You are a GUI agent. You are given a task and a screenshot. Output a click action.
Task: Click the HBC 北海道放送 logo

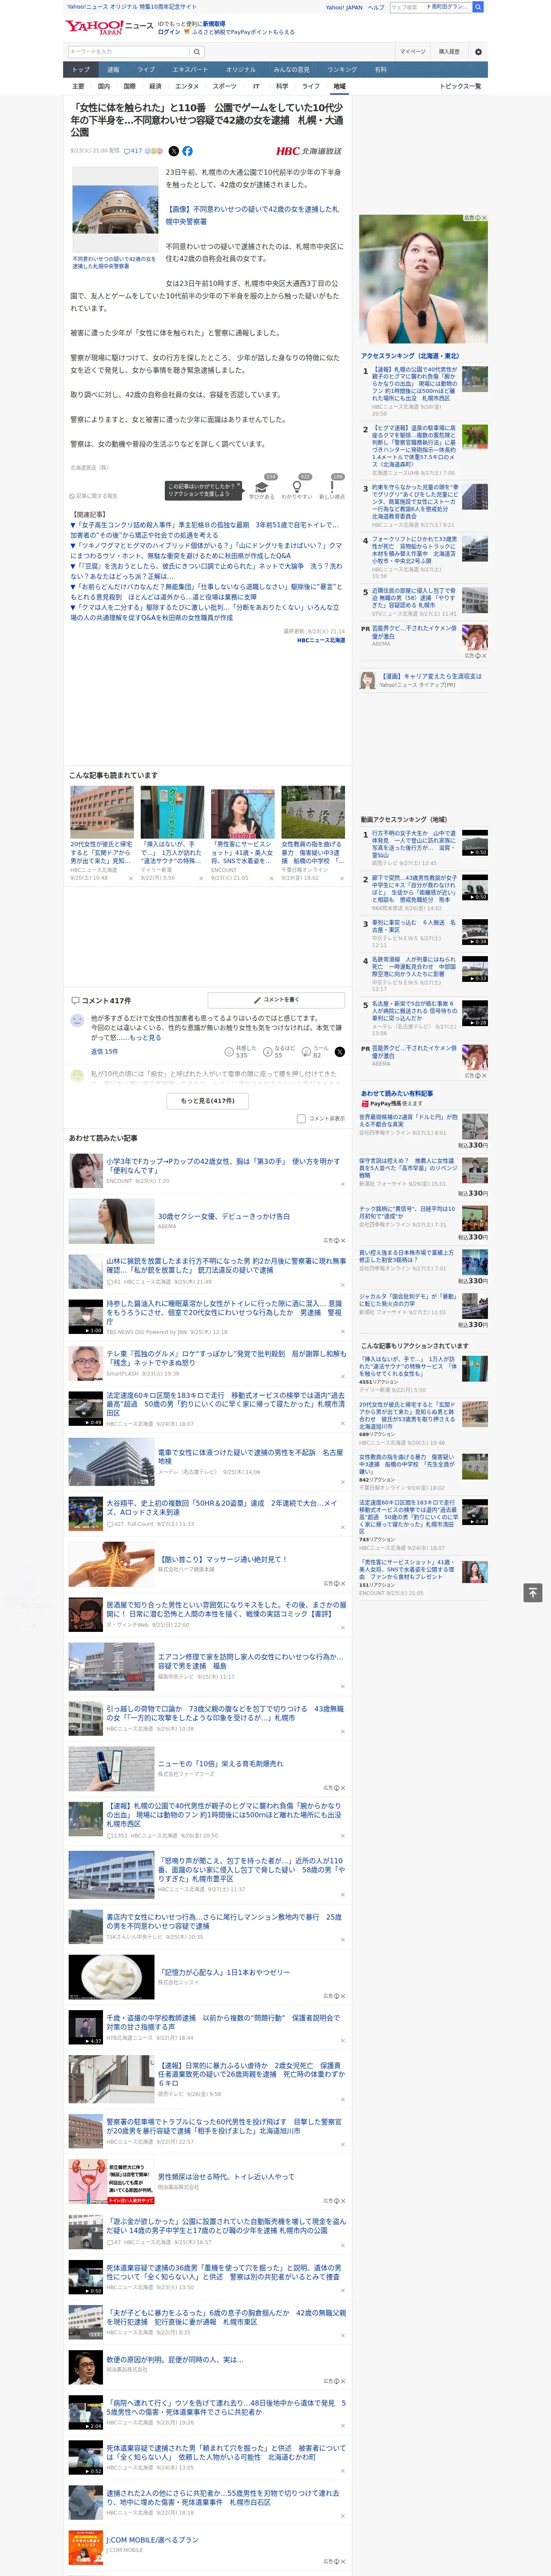(x=309, y=151)
